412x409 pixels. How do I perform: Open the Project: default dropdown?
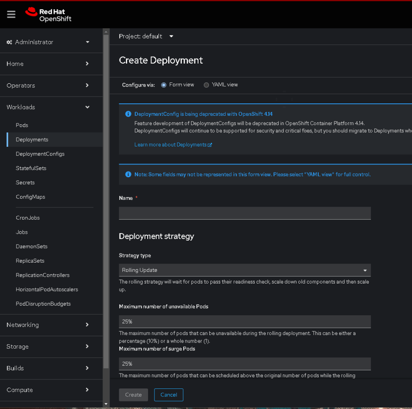[x=146, y=37]
